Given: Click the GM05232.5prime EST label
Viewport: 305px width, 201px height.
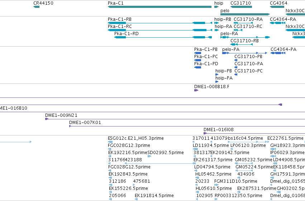Looking at the screenshot, I should (x=253, y=160).
